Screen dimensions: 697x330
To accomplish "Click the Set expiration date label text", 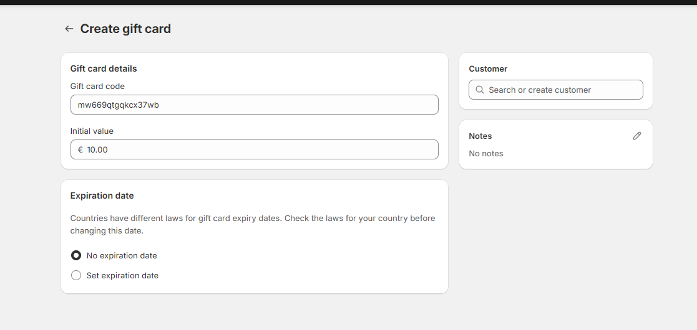I will 122,275.
